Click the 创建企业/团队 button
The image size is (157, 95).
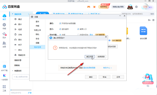(x=118, y=7)
